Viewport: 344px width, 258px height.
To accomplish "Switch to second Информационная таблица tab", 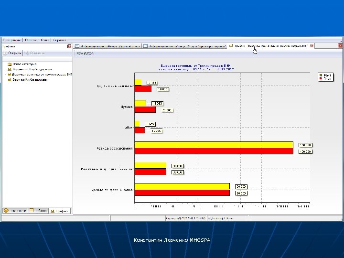I will click(185, 46).
